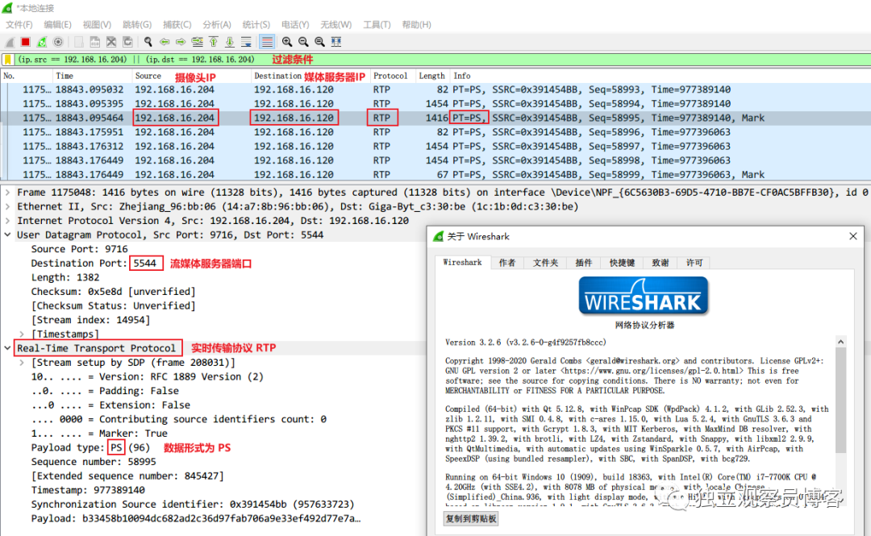Collapse the User Datagram Protocol section

[8, 235]
